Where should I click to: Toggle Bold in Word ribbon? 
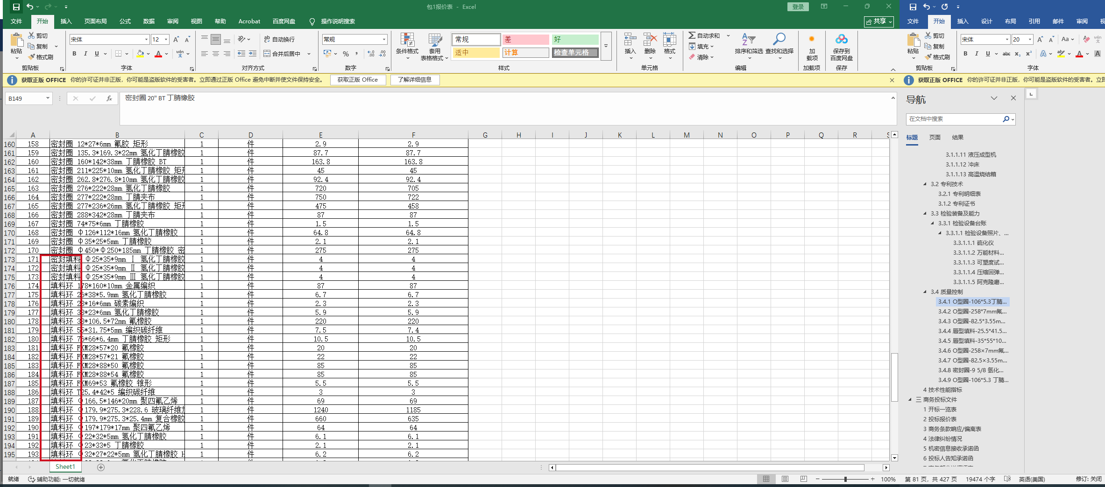point(965,54)
